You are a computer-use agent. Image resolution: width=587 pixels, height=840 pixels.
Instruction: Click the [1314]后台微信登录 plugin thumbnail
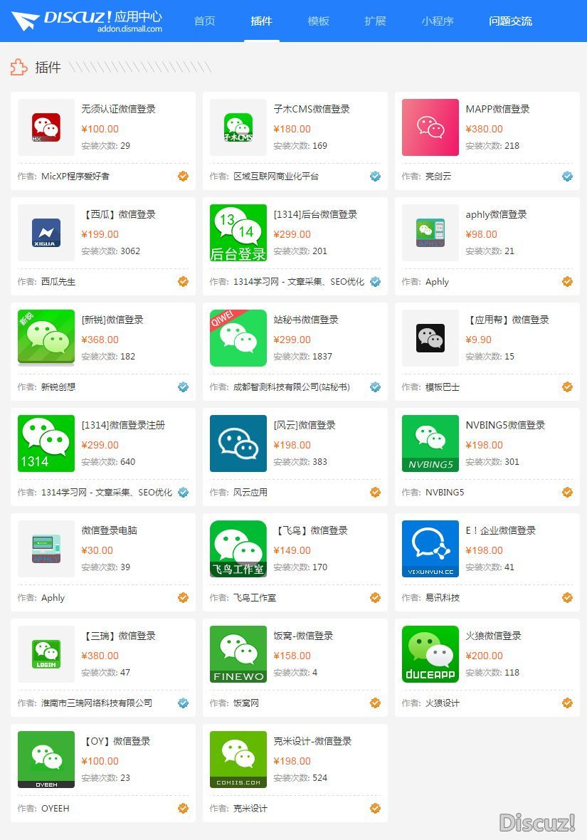[238, 233]
